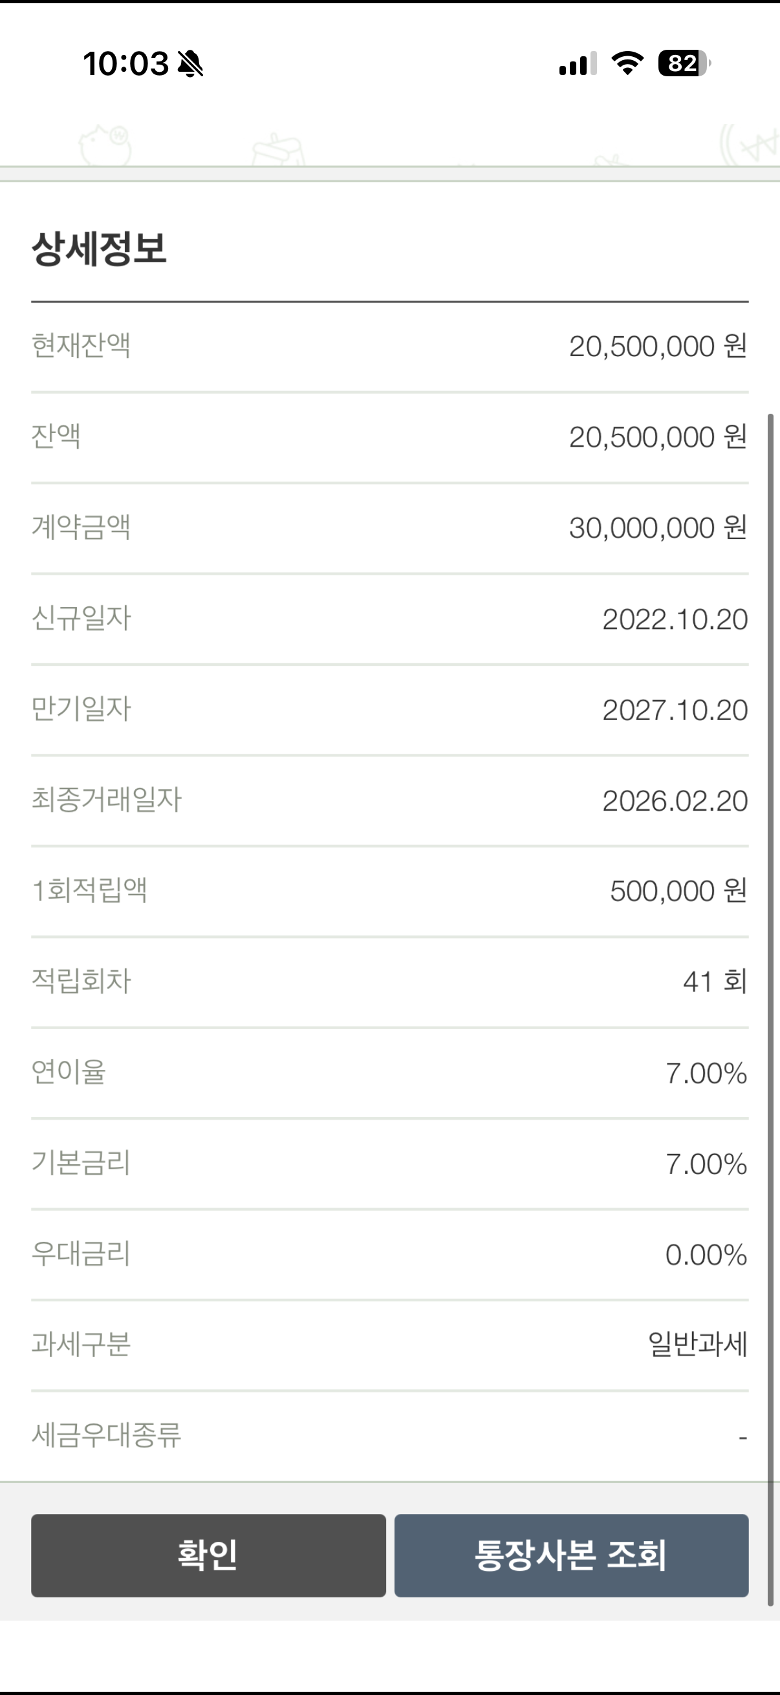Tap the 1회적립액 value 500,000 원
This screenshot has height=1695, width=780.
pyautogui.click(x=678, y=891)
